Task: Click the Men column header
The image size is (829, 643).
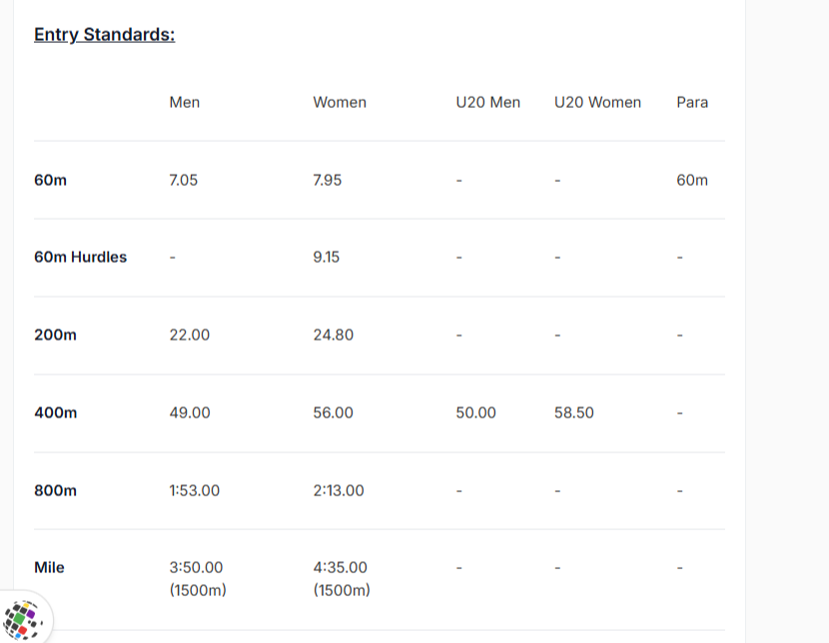Action: point(185,102)
